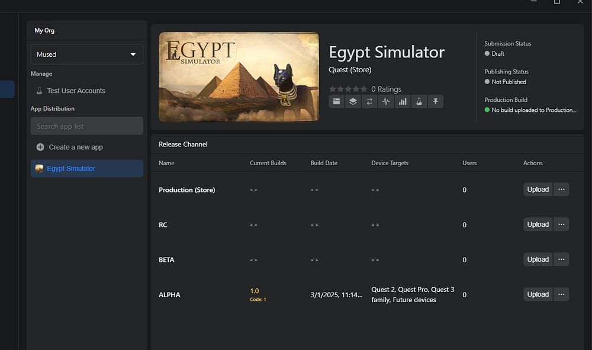Upload a build to ALPHA channel
Viewport: 592px width, 350px height.
coord(538,294)
